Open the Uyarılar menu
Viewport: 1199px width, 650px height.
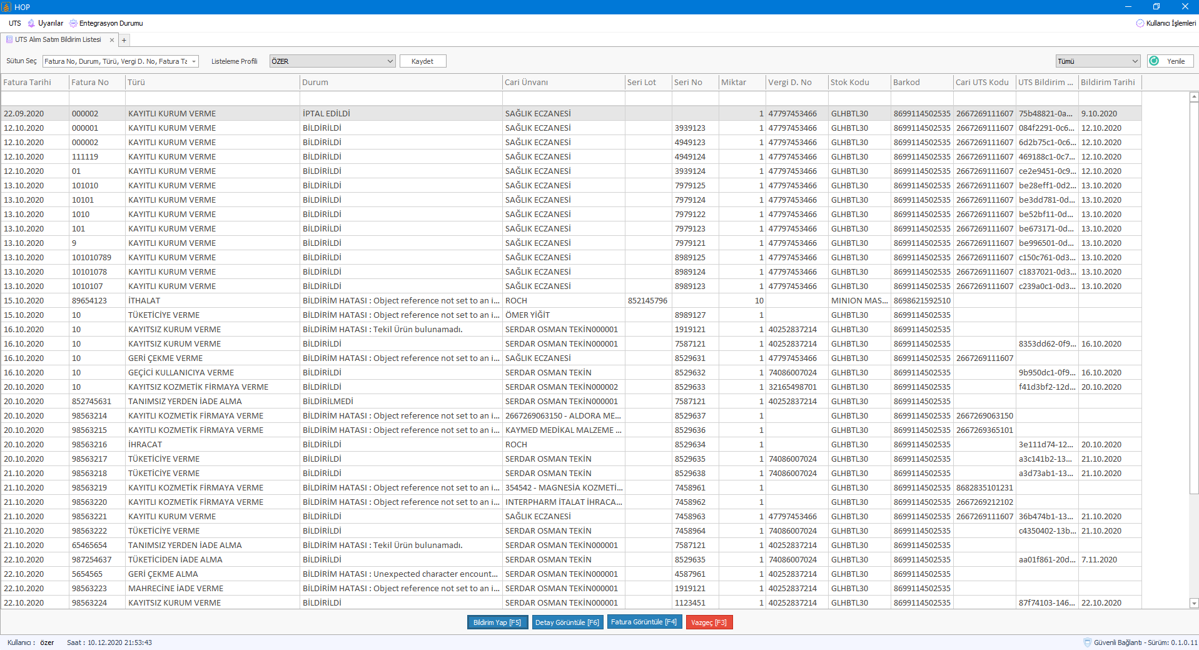[50, 23]
